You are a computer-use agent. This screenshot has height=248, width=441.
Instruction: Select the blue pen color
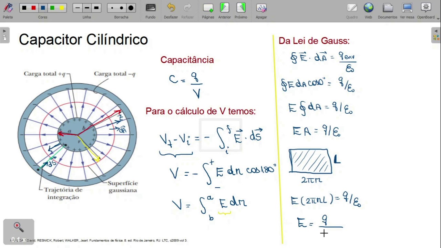pyautogui.click(x=43, y=8)
